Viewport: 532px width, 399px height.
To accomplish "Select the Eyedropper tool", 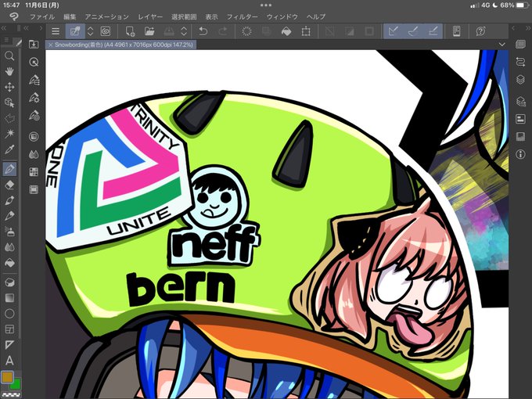I will pos(9,149).
